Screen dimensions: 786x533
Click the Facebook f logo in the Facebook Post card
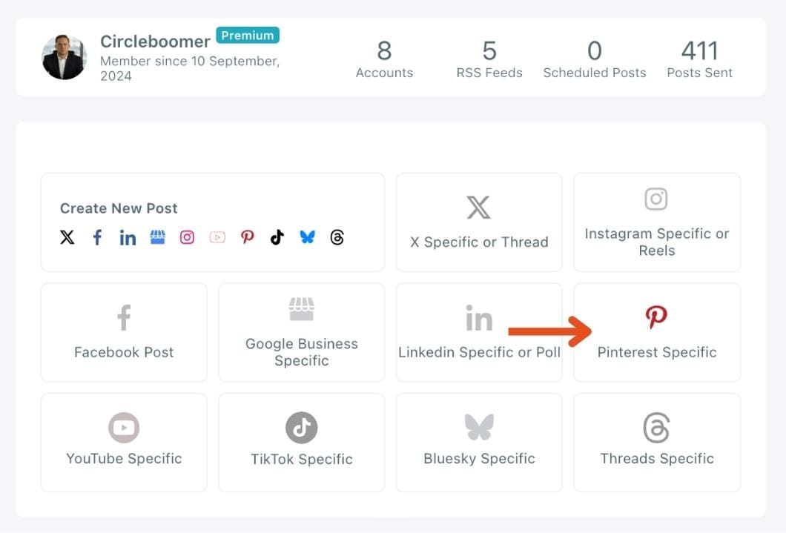point(124,317)
